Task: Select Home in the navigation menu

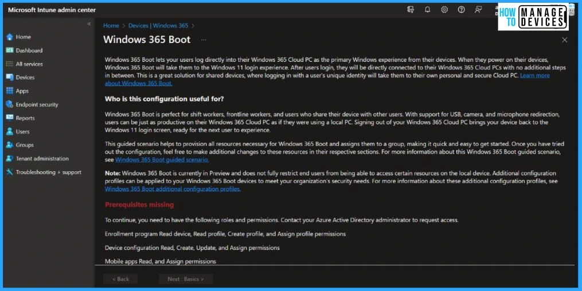Action: pos(24,37)
